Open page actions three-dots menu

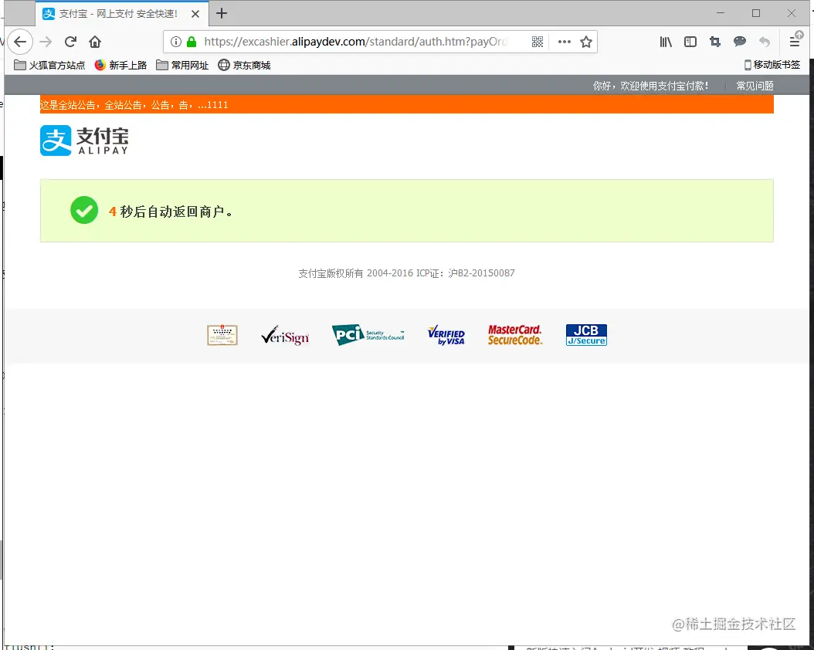tap(565, 42)
